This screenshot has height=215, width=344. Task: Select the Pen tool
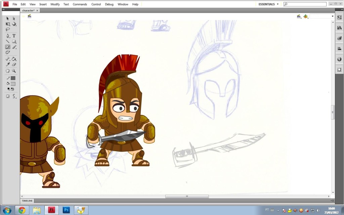pyautogui.click(x=8, y=36)
